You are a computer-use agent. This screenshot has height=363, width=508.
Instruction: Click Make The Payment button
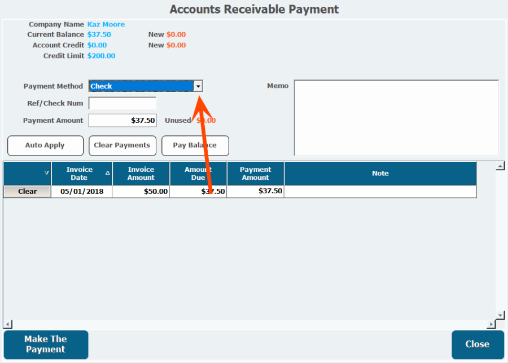pyautogui.click(x=46, y=344)
